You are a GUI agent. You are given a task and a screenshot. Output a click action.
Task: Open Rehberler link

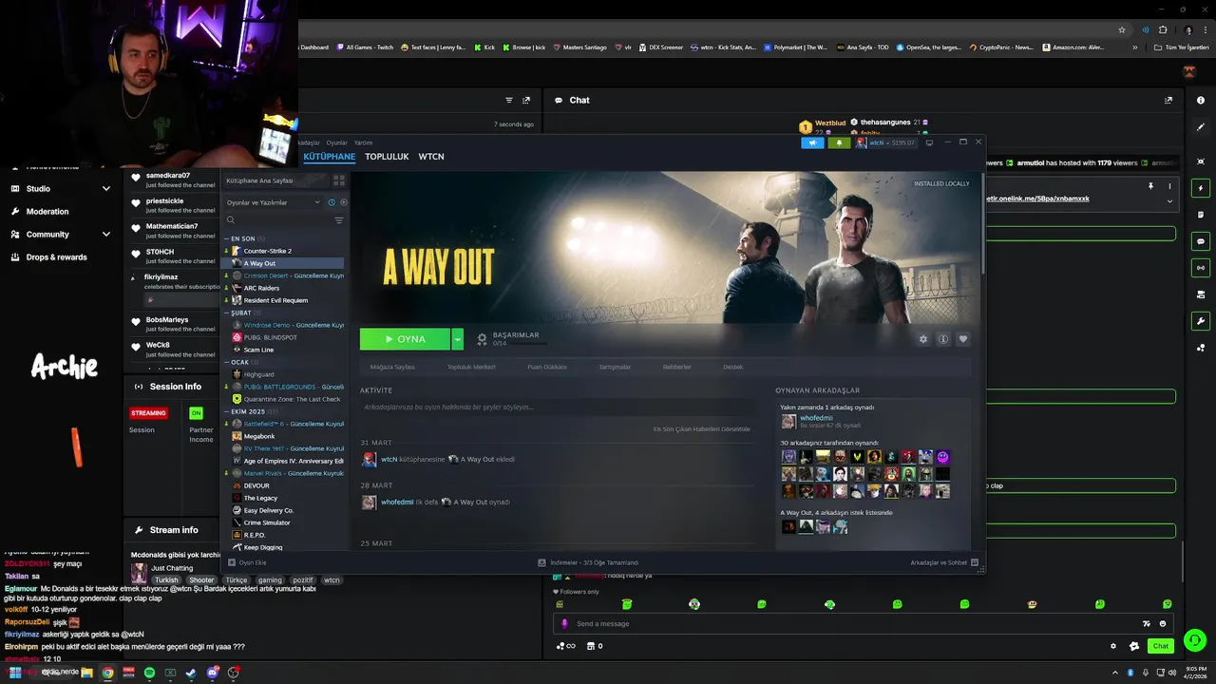pyautogui.click(x=676, y=367)
